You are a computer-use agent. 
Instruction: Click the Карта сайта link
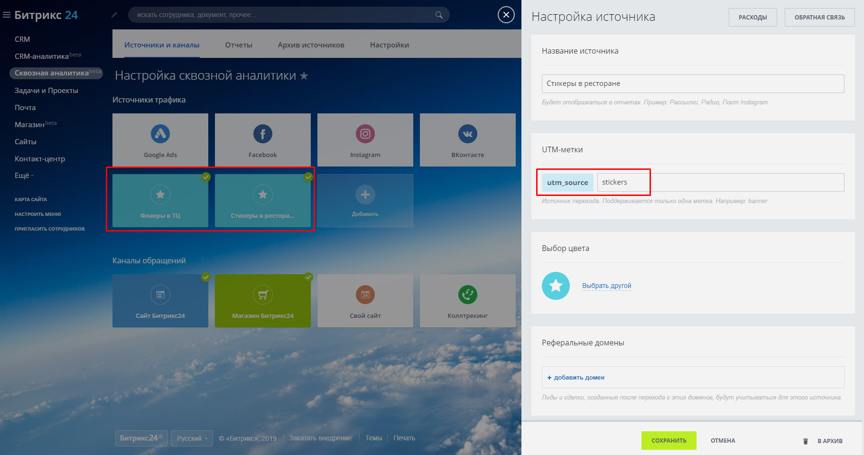tap(31, 199)
